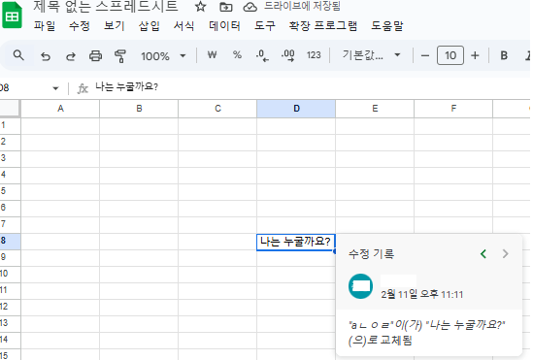The width and height of the screenshot is (533, 360).
Task: Open the 파일 menu
Action: click(45, 26)
